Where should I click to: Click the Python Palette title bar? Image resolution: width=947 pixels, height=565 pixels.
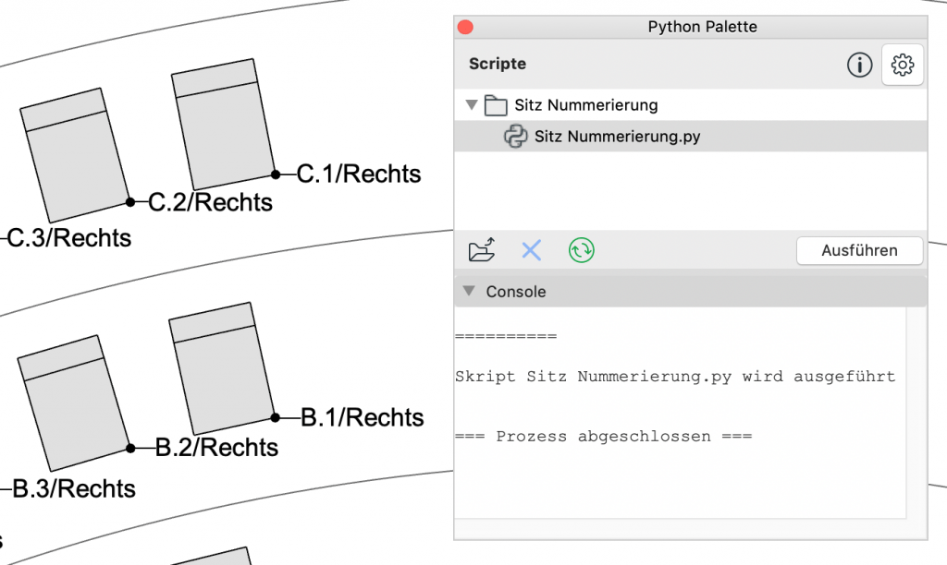702,27
